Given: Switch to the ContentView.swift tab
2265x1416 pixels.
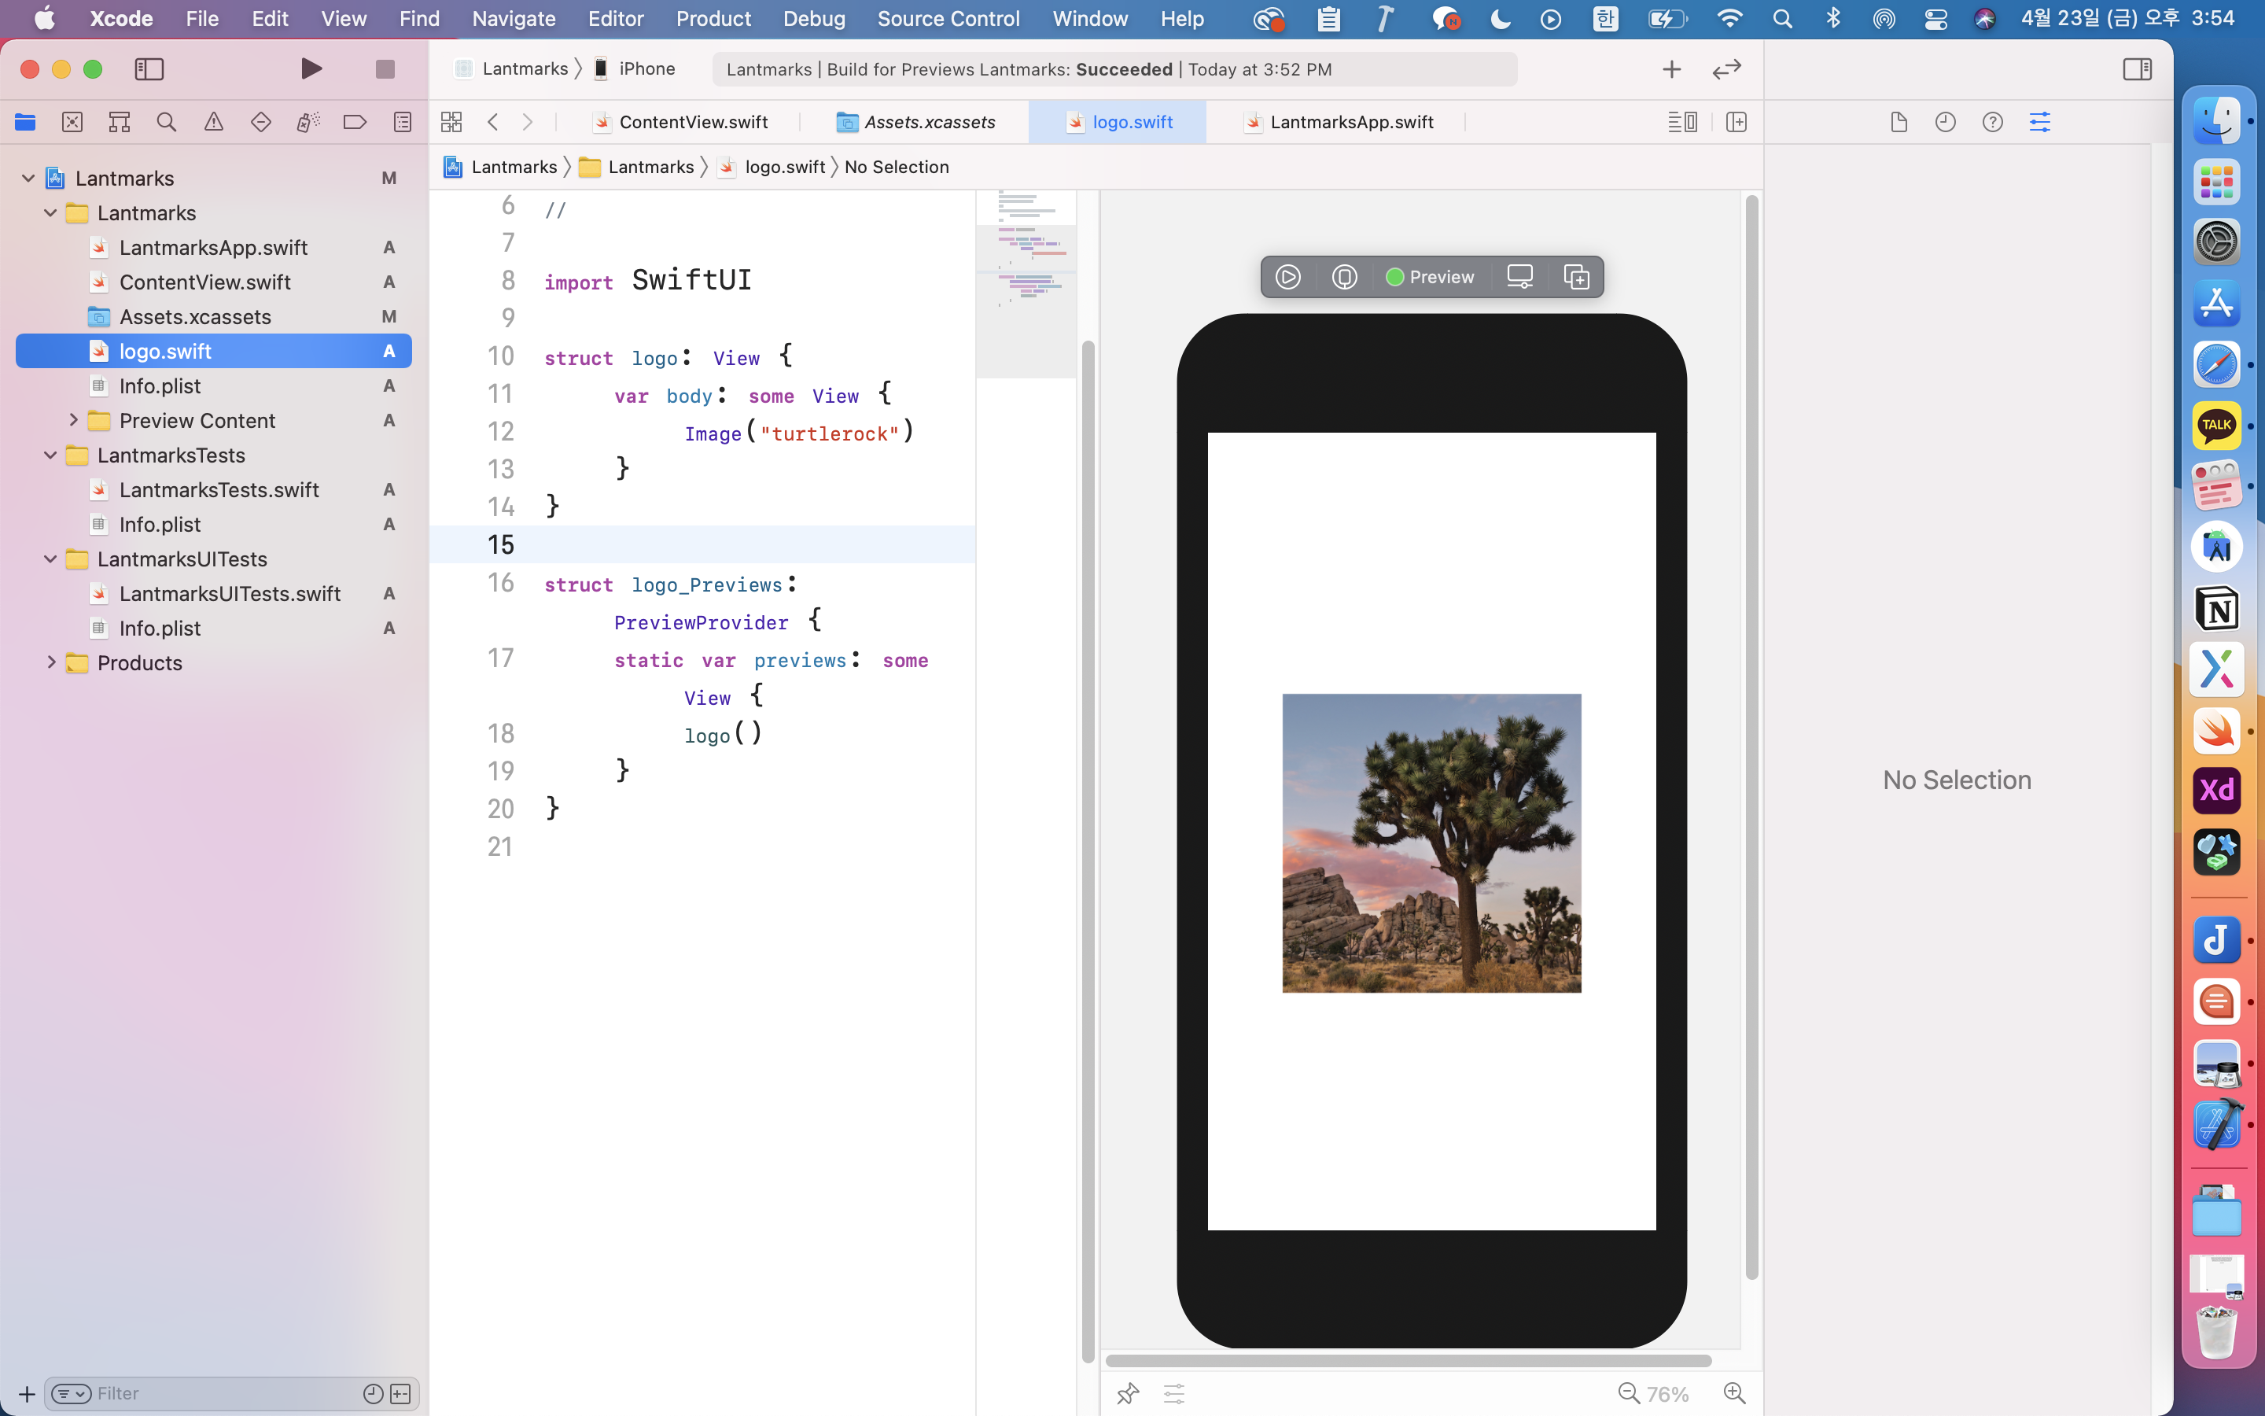Looking at the screenshot, I should click(693, 122).
